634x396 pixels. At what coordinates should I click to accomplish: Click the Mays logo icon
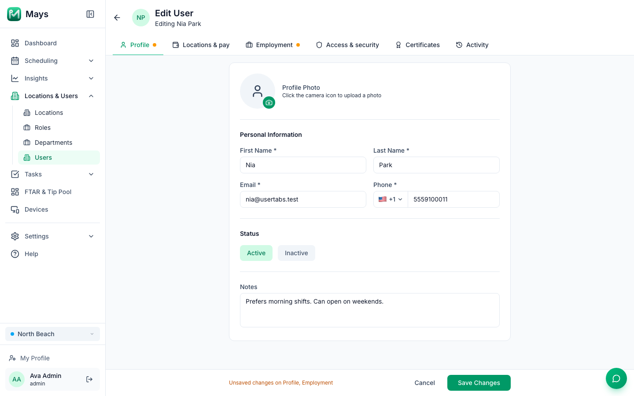point(14,14)
